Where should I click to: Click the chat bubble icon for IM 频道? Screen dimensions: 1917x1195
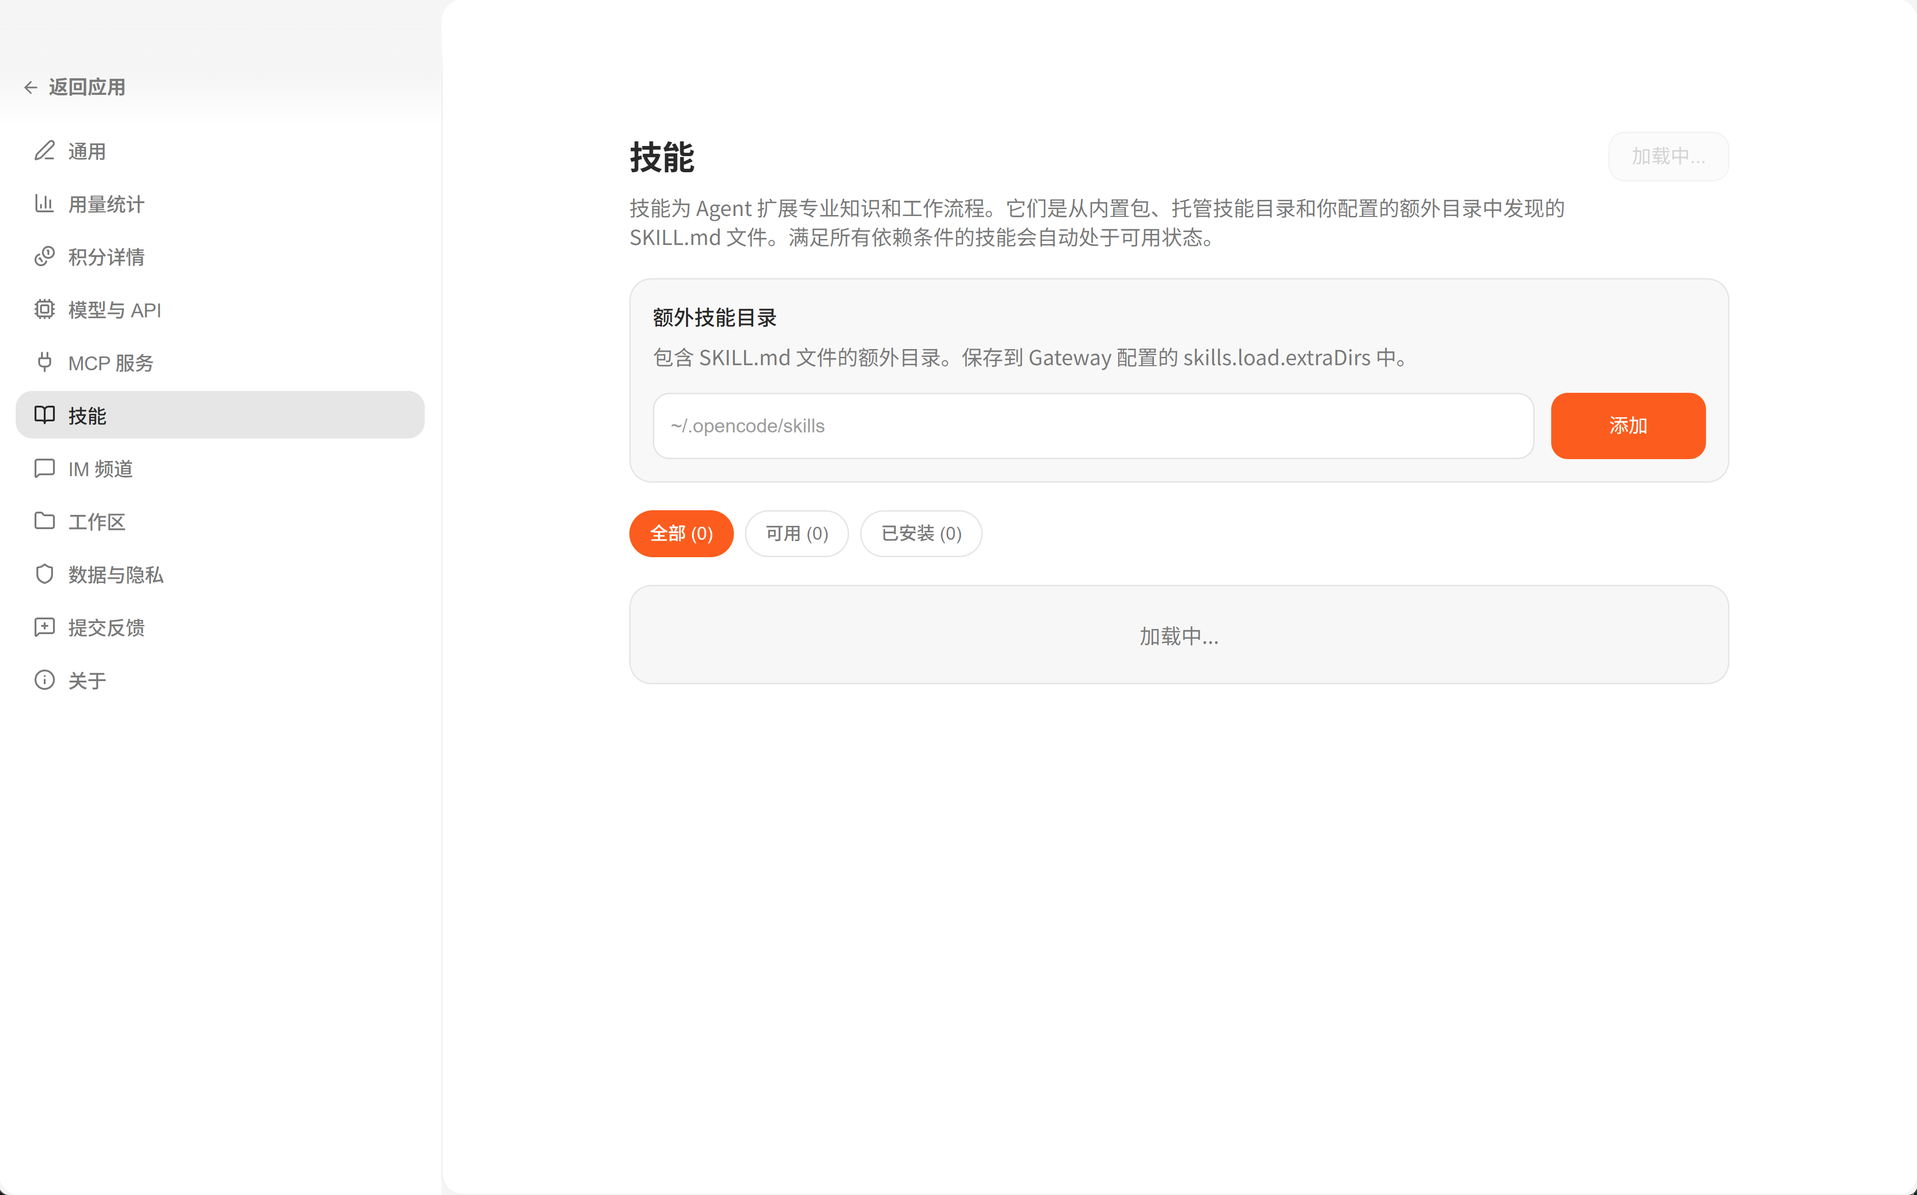44,468
